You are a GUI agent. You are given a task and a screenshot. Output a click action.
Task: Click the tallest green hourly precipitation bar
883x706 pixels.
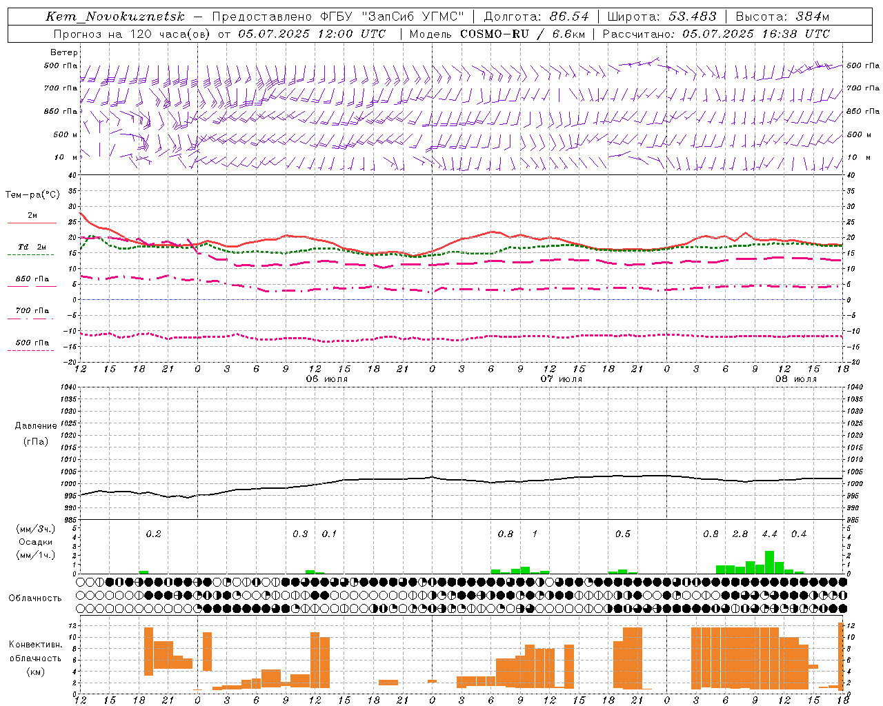click(769, 562)
